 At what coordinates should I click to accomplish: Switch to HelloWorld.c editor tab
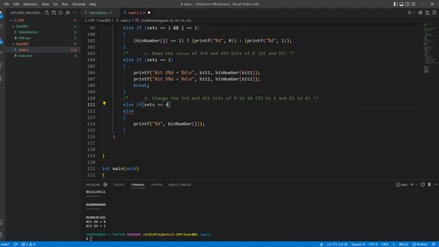(x=100, y=12)
